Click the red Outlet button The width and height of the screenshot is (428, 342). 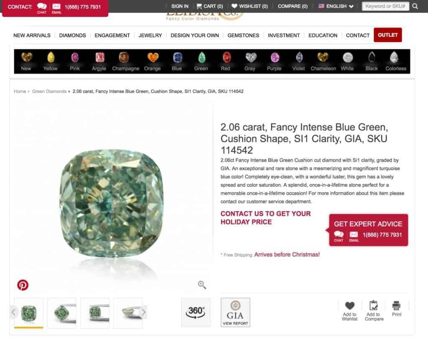(387, 35)
